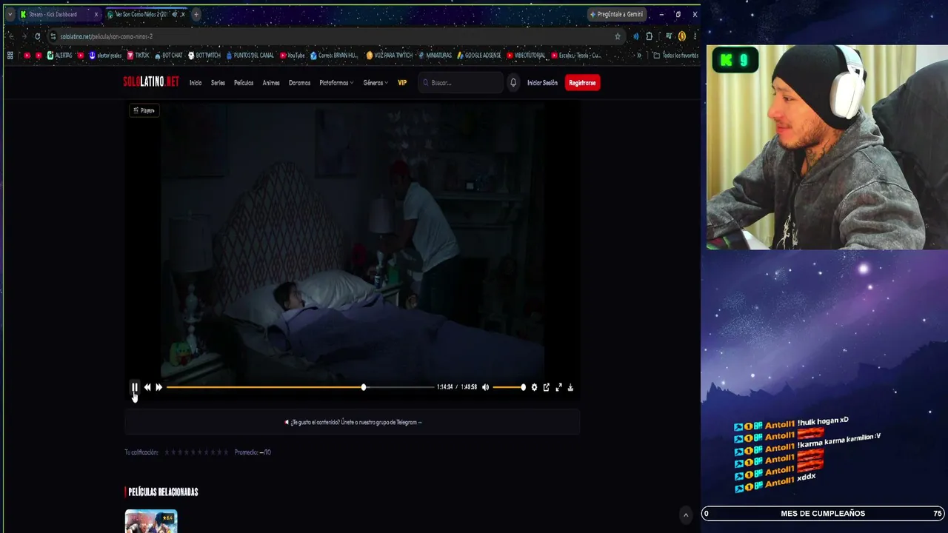Adjust the player volume slider
The width and height of the screenshot is (948, 533).
coord(509,387)
